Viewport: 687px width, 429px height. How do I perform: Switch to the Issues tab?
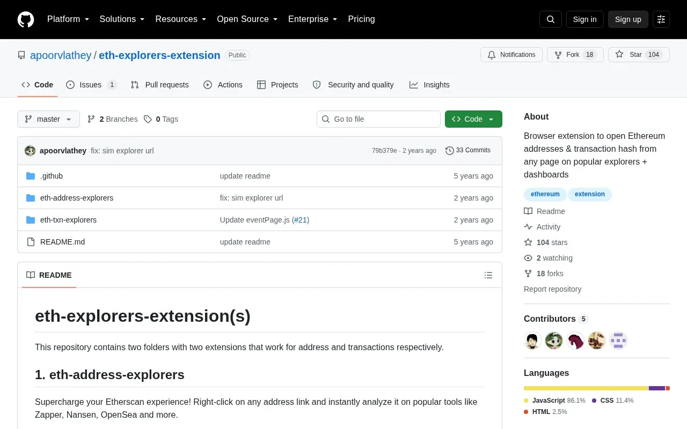tap(91, 85)
